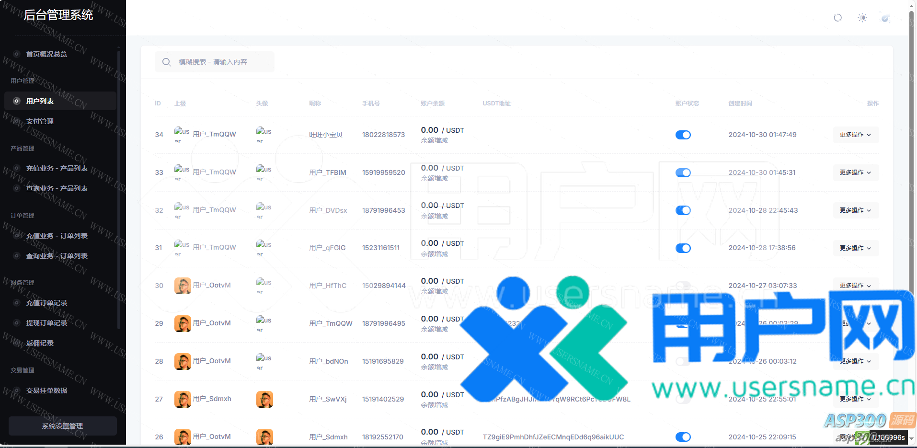Image resolution: width=917 pixels, height=448 pixels.
Task: Click the 头像 avatar image in row 26
Action: (x=264, y=437)
